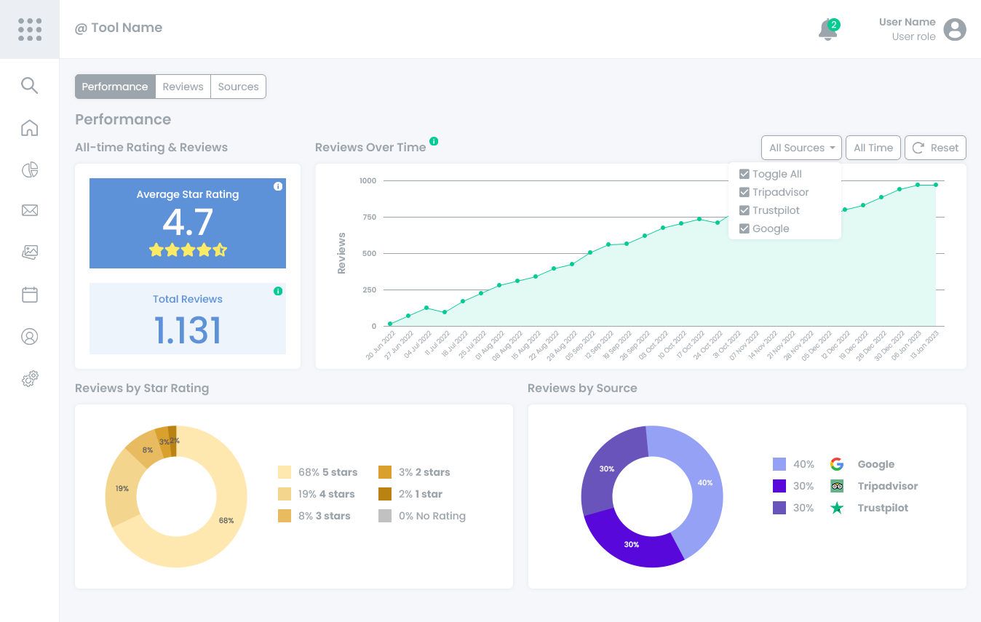Open the mail envelope sidebar icon
The width and height of the screenshot is (981, 622).
click(x=29, y=211)
